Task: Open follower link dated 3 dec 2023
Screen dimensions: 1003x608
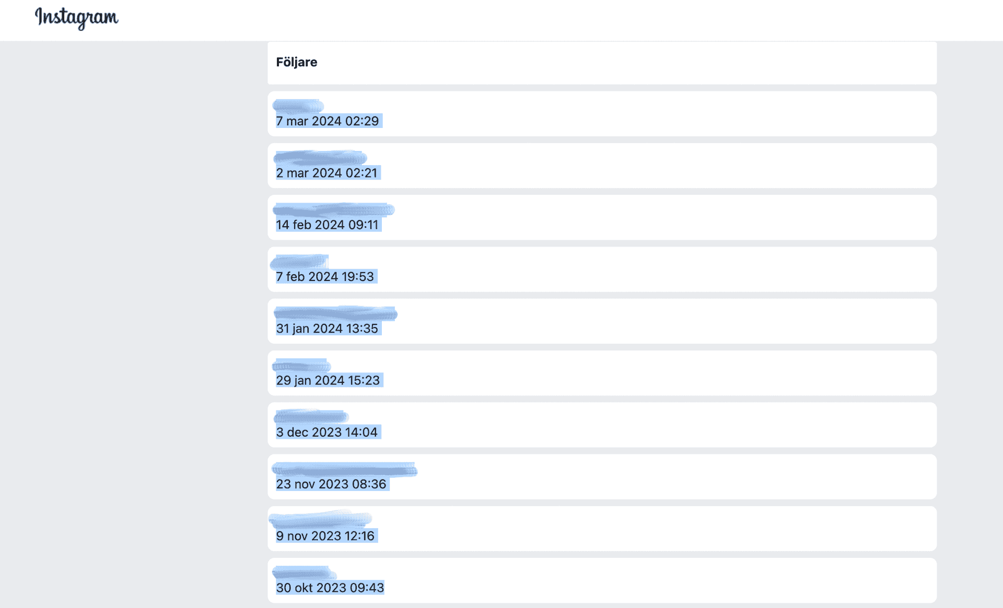Action: 311,417
